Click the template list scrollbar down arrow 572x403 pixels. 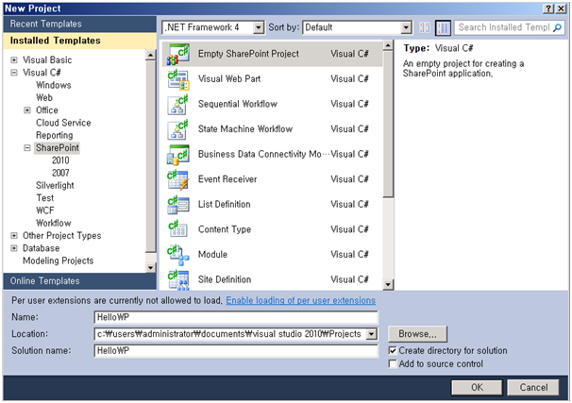[x=388, y=284]
